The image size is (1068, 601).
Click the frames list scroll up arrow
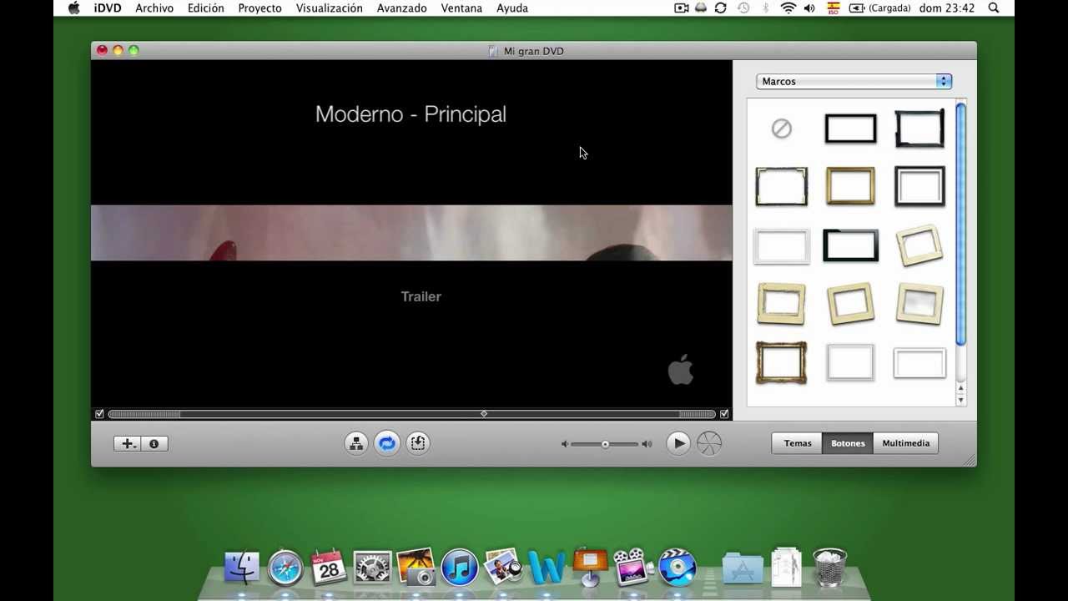(x=961, y=388)
